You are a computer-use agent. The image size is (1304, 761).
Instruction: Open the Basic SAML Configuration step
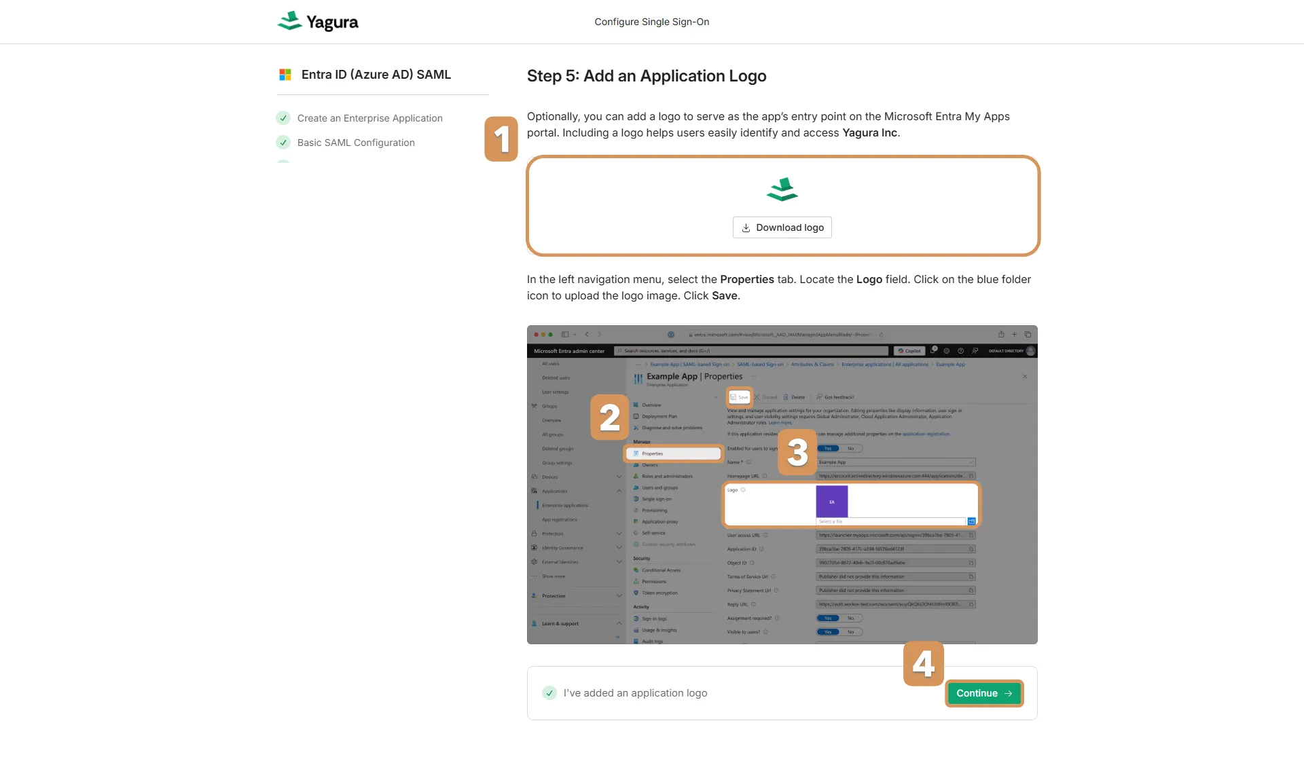(x=355, y=143)
